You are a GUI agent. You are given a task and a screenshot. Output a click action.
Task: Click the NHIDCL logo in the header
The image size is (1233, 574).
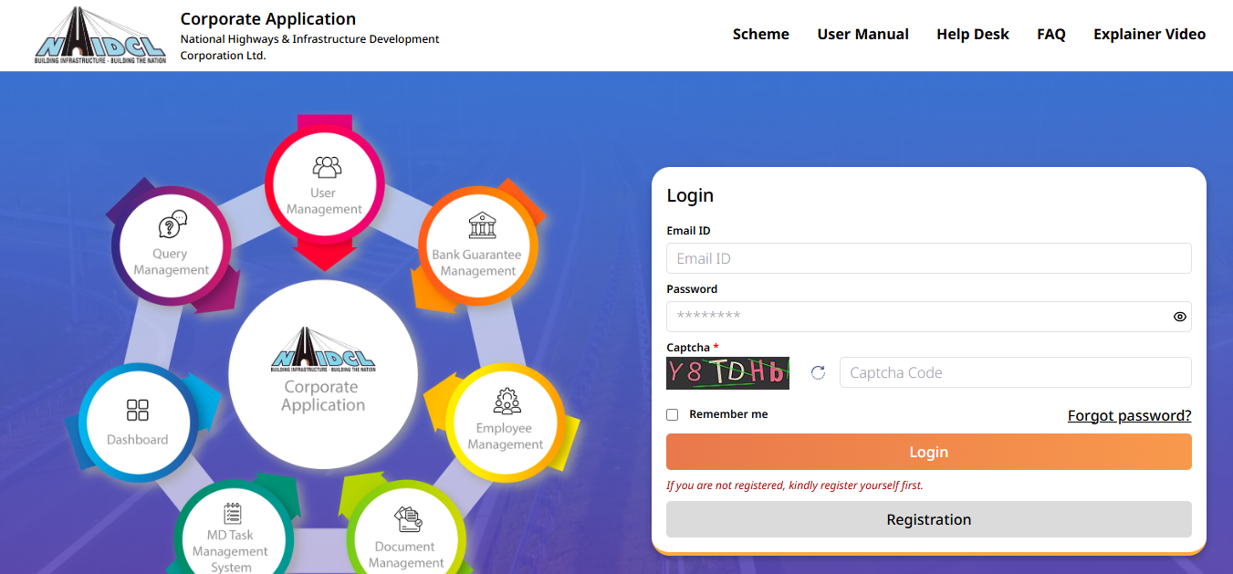click(100, 36)
